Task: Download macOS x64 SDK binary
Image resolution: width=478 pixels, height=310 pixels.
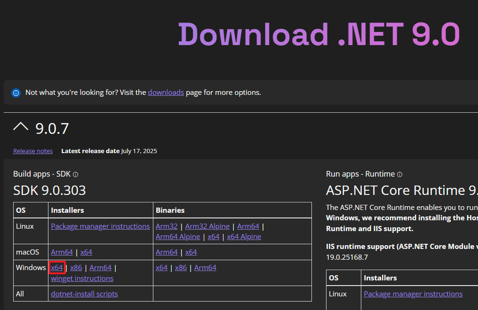Action: [191, 252]
